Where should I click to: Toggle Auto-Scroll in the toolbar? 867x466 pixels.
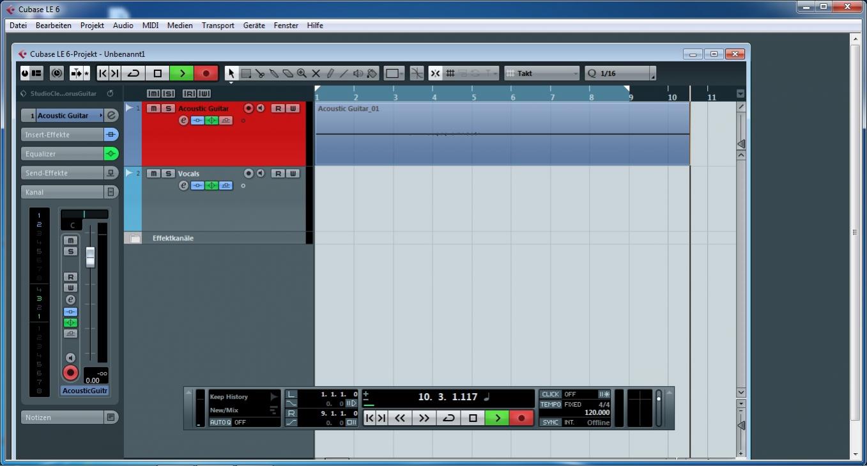coord(75,74)
